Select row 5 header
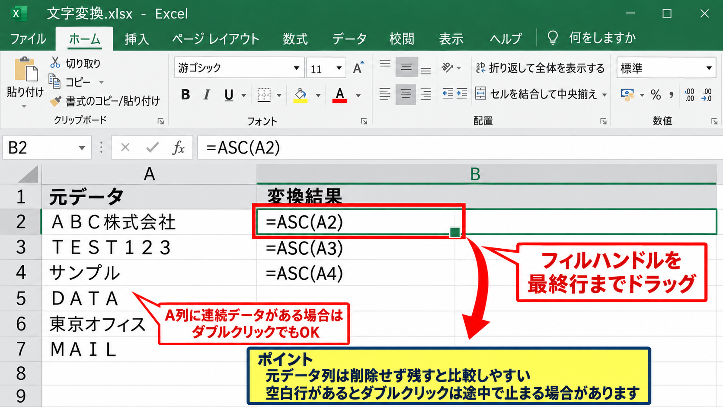The height and width of the screenshot is (407, 723). click(21, 298)
